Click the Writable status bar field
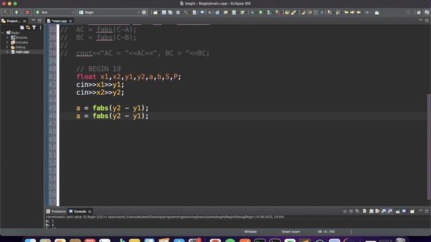This screenshot has height=242, width=431. coord(250,232)
